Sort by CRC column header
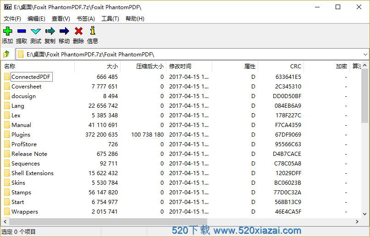 281,66
